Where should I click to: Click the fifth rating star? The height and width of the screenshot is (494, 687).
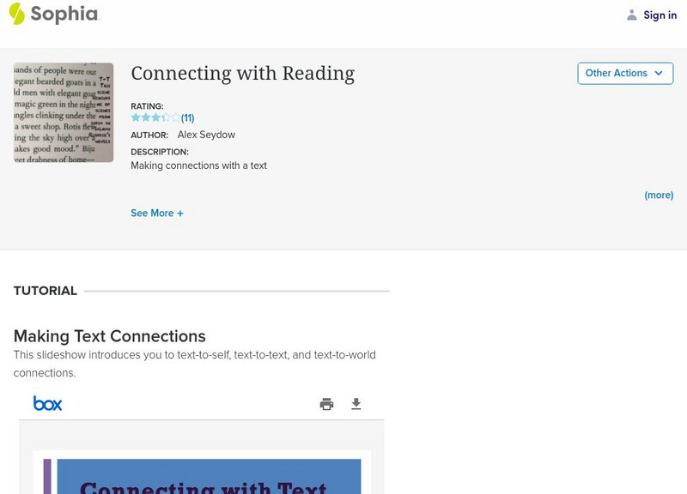coord(176,117)
